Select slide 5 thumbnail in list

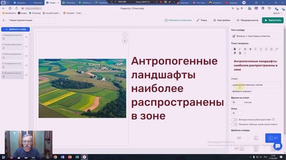point(12,75)
